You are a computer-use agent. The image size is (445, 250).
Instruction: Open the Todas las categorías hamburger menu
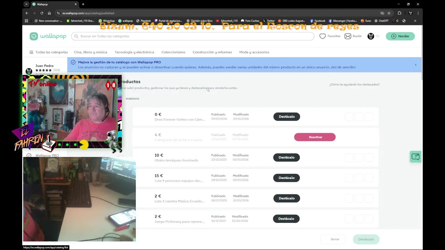(48, 52)
